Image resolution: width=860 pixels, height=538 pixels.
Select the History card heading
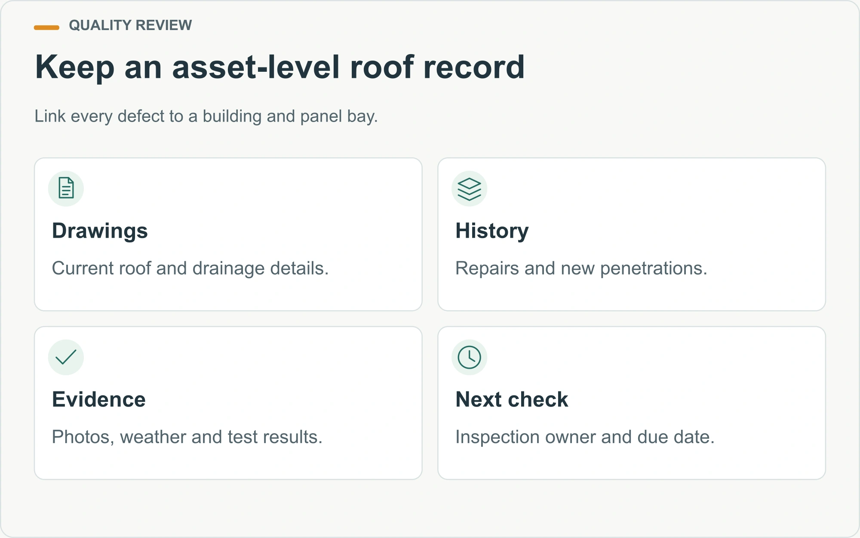click(492, 231)
